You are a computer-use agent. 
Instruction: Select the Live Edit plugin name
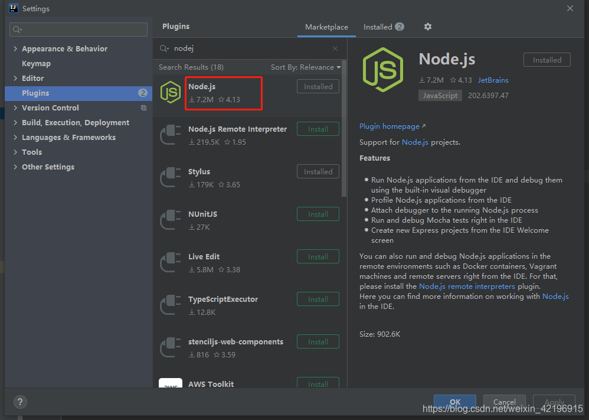point(204,257)
